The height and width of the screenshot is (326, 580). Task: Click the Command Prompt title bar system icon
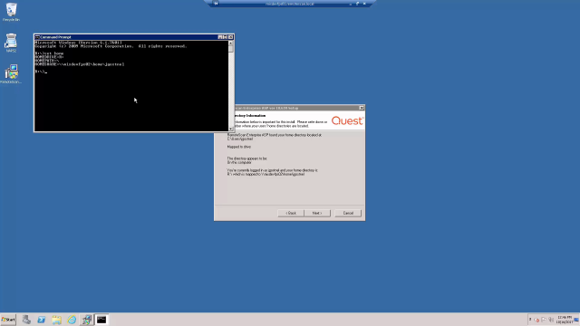[37, 37]
